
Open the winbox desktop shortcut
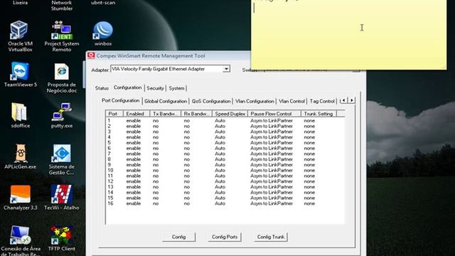103,33
